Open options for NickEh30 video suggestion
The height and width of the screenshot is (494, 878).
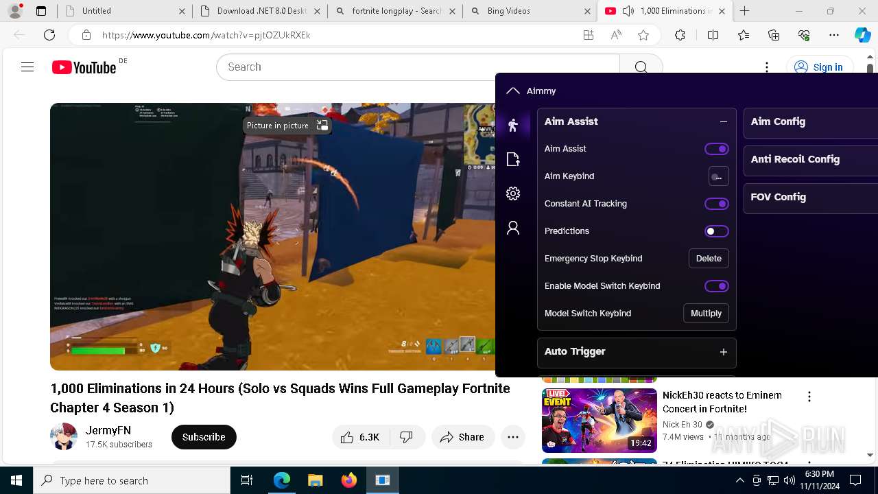(809, 397)
